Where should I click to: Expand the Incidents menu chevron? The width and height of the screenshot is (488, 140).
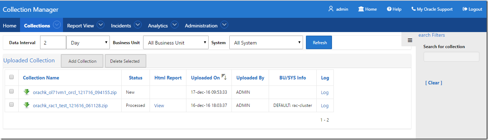(x=138, y=25)
